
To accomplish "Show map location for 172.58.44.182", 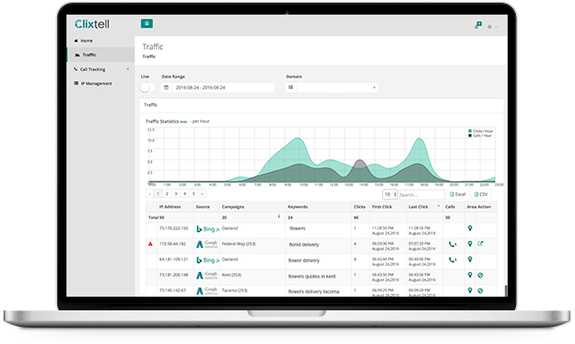I will (x=469, y=244).
